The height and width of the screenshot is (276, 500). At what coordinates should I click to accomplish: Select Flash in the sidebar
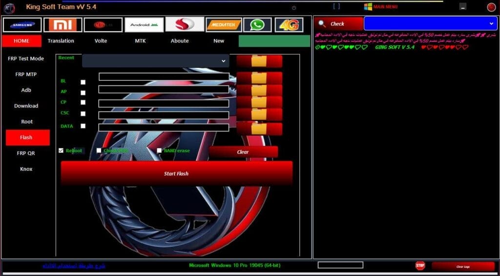(27, 138)
